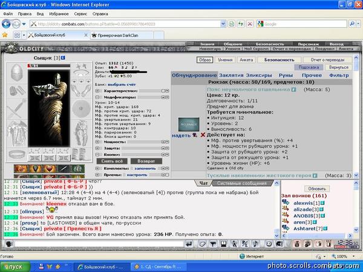The image size is (363, 272).
Task: Click the chat log vertical scrollbar
Action: [276, 209]
